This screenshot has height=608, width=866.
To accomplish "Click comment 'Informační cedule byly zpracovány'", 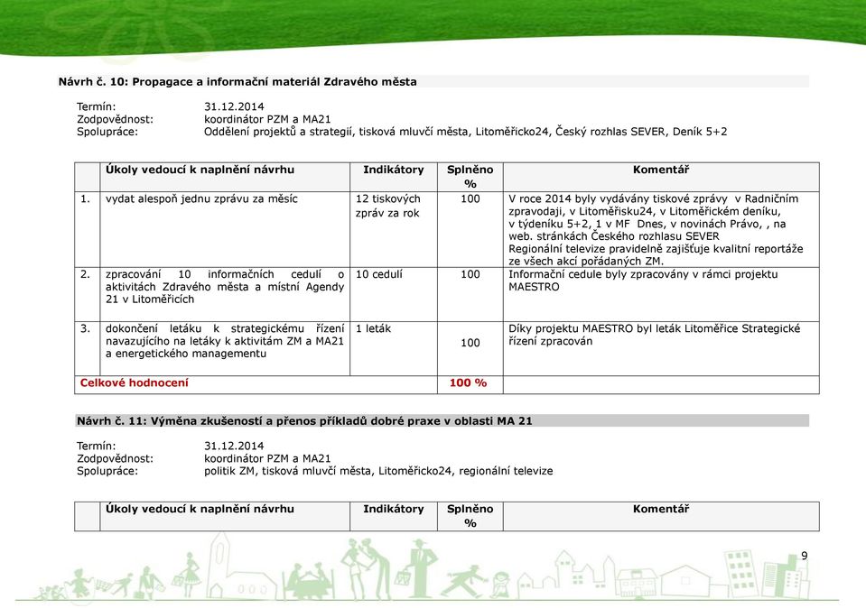I will [x=643, y=281].
